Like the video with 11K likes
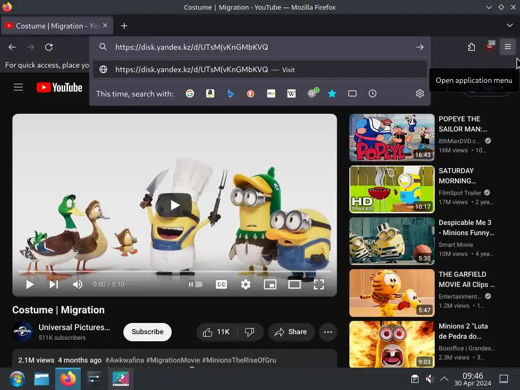 217,332
